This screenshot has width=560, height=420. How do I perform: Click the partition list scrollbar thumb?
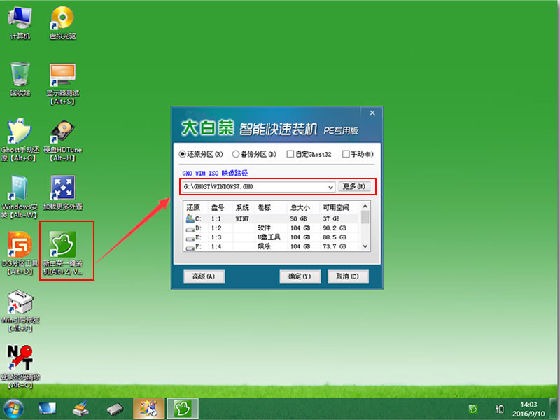point(365,217)
